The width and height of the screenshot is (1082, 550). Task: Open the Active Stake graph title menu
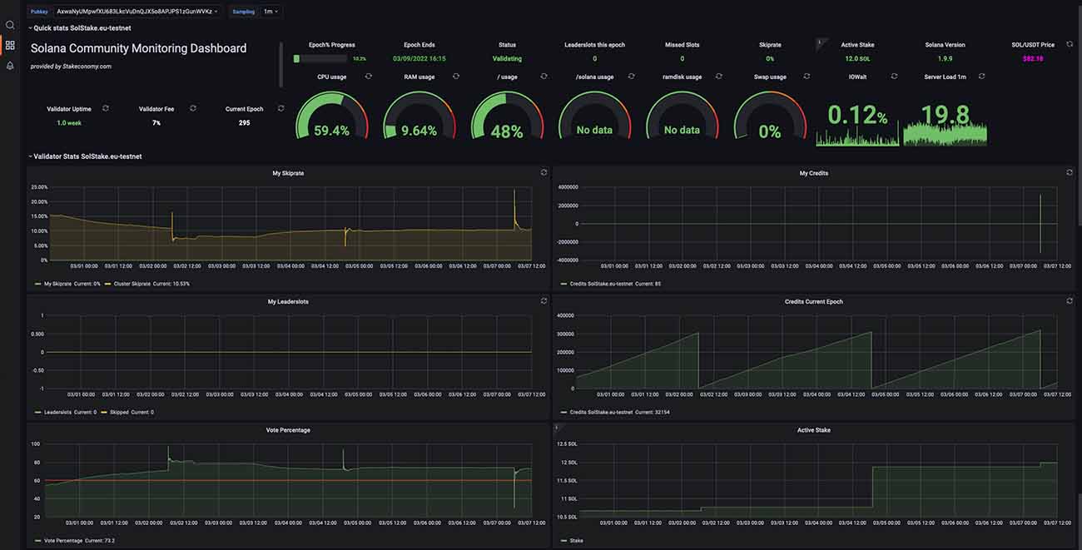click(x=813, y=430)
